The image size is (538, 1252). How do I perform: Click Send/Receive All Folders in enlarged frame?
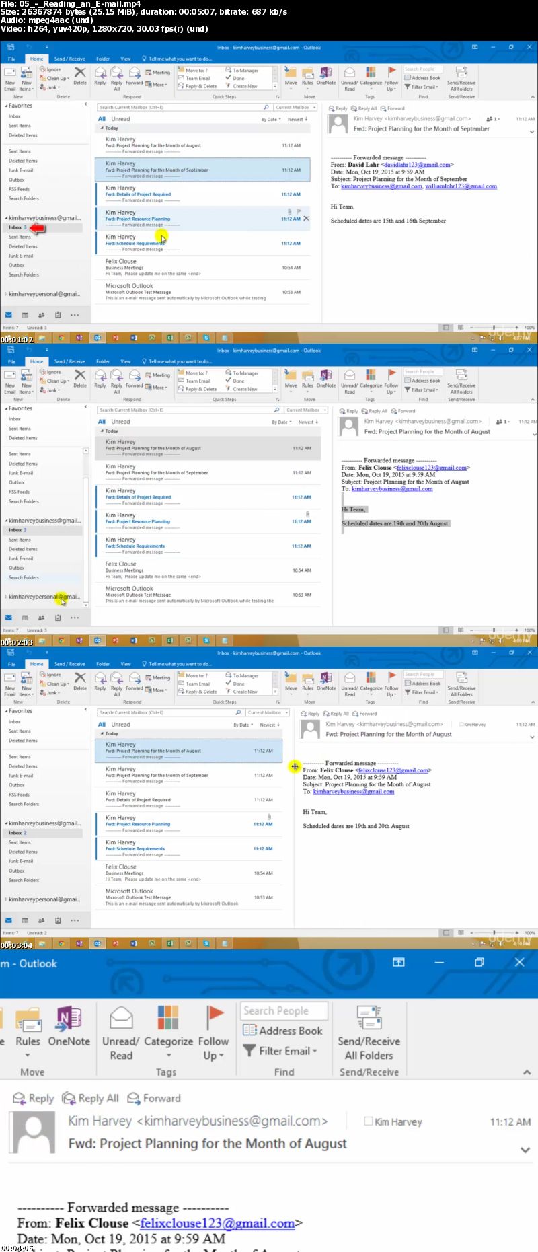[x=369, y=1035]
